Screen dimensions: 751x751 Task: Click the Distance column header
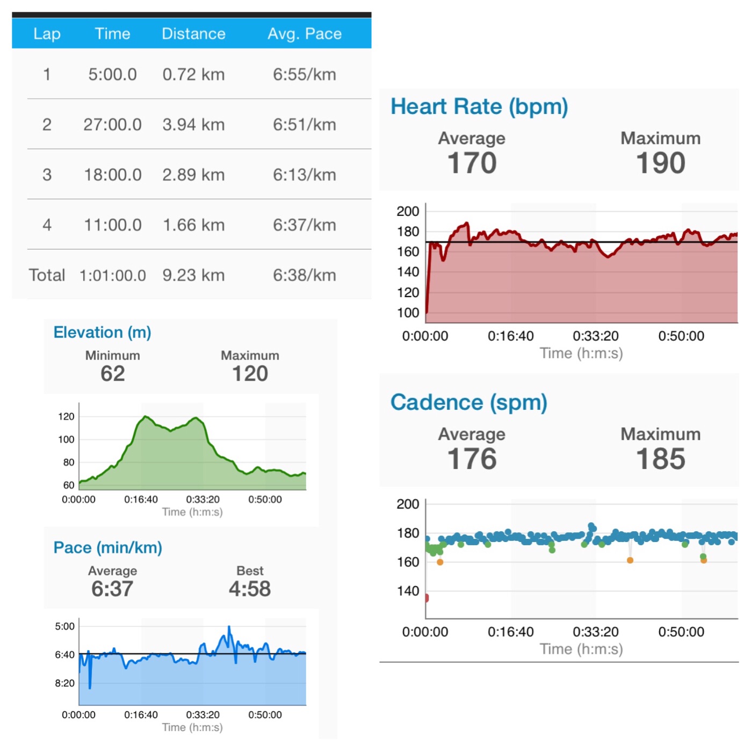tap(193, 34)
